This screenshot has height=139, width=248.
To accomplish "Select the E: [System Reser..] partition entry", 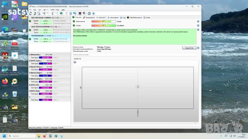I will [50, 68].
